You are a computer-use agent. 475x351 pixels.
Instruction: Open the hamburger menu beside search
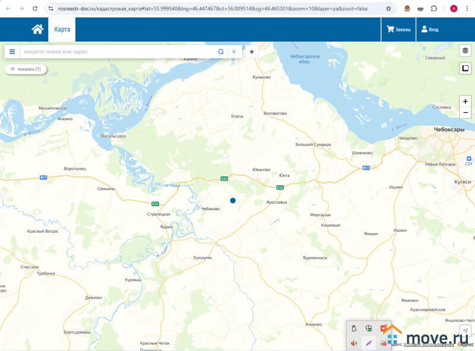pyautogui.click(x=12, y=52)
